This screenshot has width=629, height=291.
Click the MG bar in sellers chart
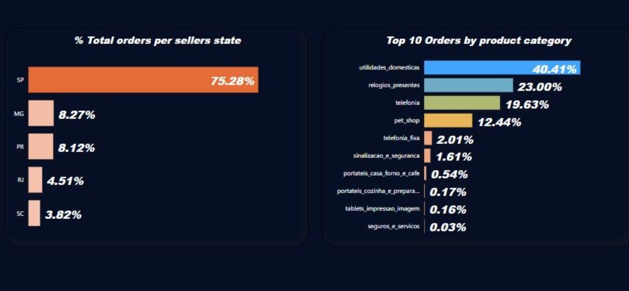[41, 113]
